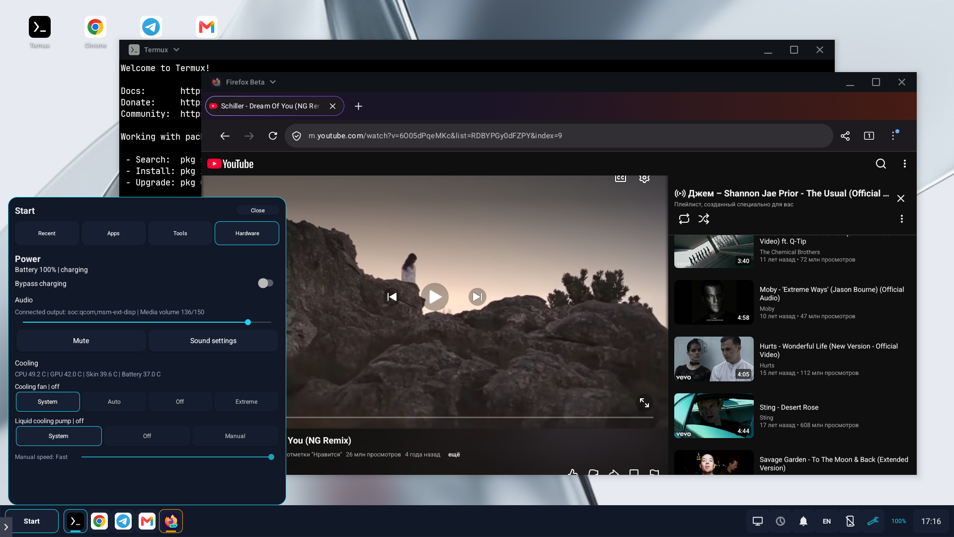Switch to Recent tab in Start panel
The width and height of the screenshot is (954, 537).
click(47, 233)
